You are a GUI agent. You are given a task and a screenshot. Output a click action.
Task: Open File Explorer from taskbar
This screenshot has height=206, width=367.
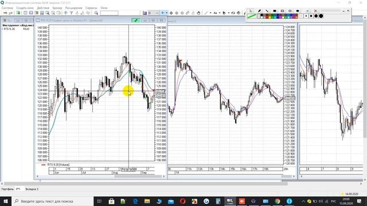147,201
